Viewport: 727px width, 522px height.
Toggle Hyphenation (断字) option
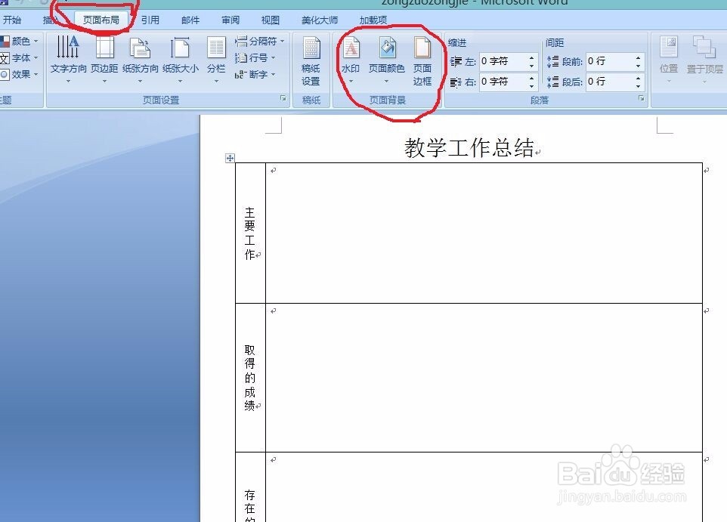[257, 76]
